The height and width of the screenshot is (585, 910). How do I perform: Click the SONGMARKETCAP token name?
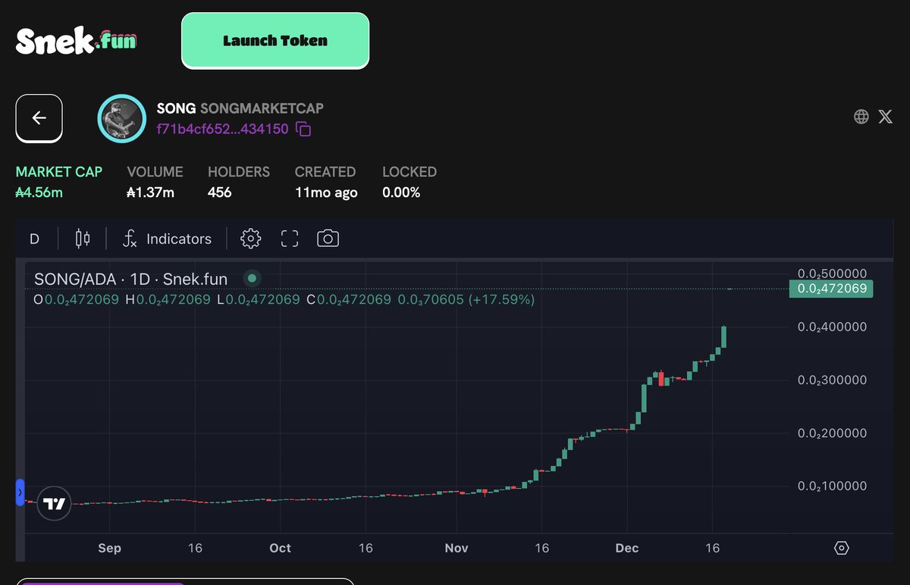click(262, 109)
